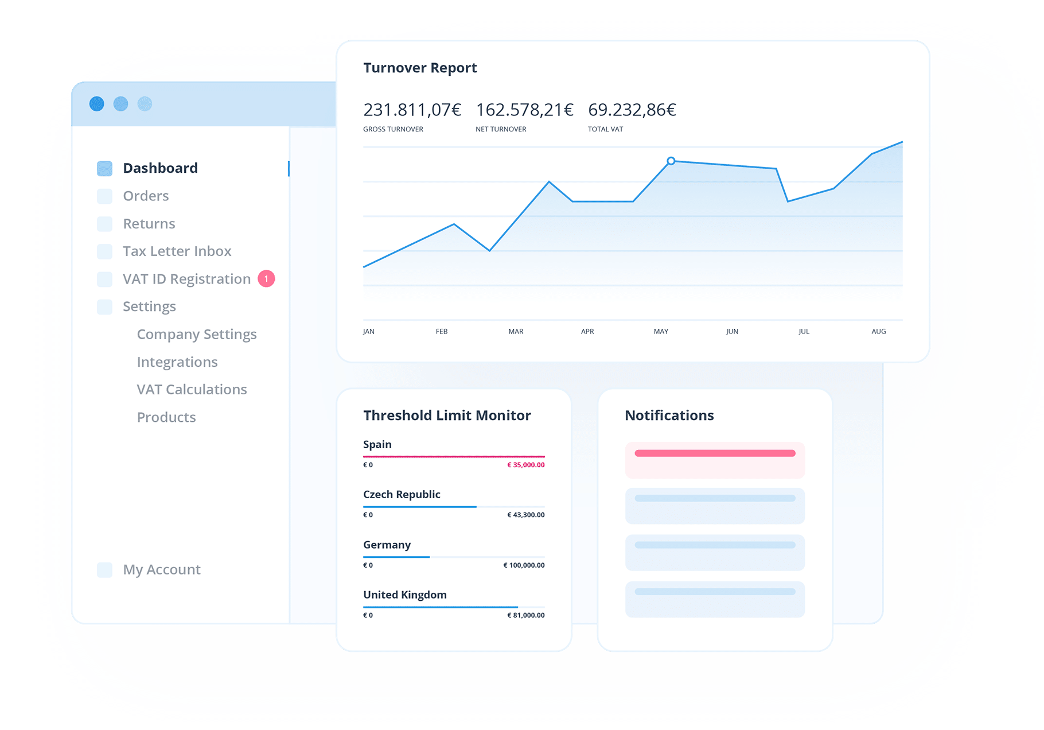Click the Notifications heading
The image size is (1044, 730).
pos(669,416)
